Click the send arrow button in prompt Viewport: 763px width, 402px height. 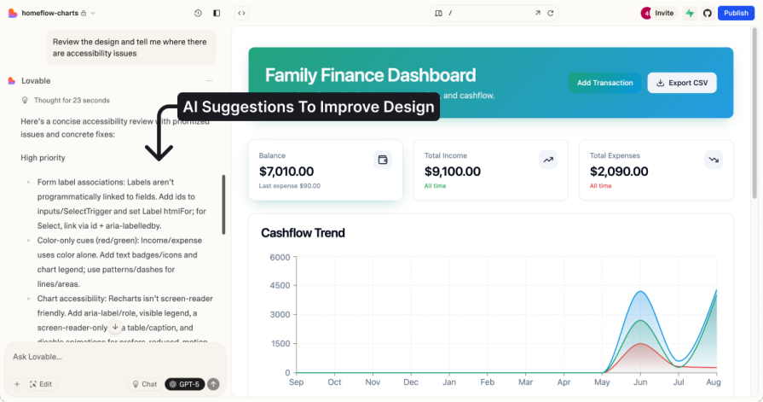tap(213, 384)
